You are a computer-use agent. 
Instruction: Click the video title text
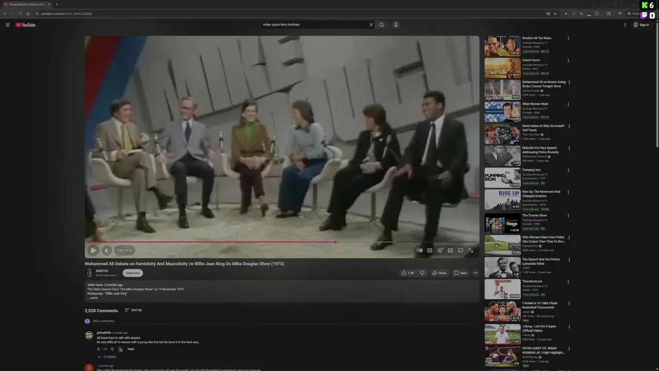[x=184, y=264]
